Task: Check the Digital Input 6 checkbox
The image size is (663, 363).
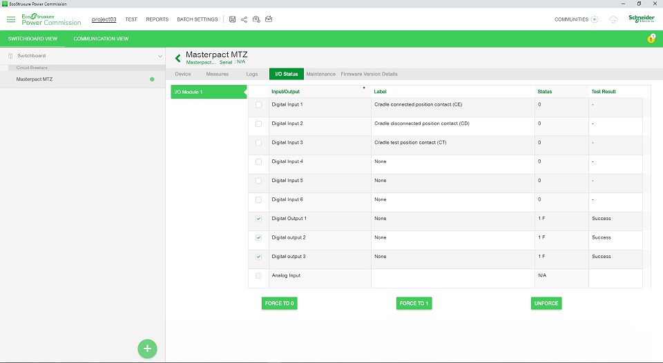Action: (259, 200)
